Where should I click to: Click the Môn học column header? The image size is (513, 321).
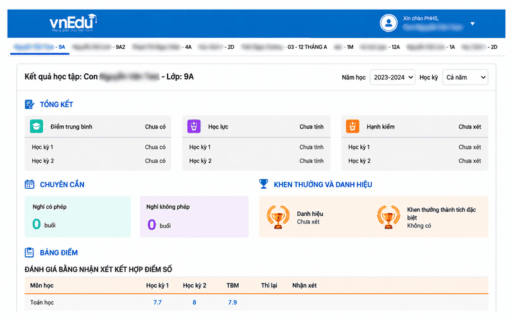(x=42, y=285)
